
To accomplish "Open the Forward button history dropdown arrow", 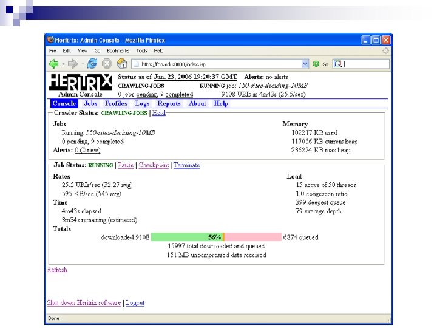I will [x=83, y=64].
